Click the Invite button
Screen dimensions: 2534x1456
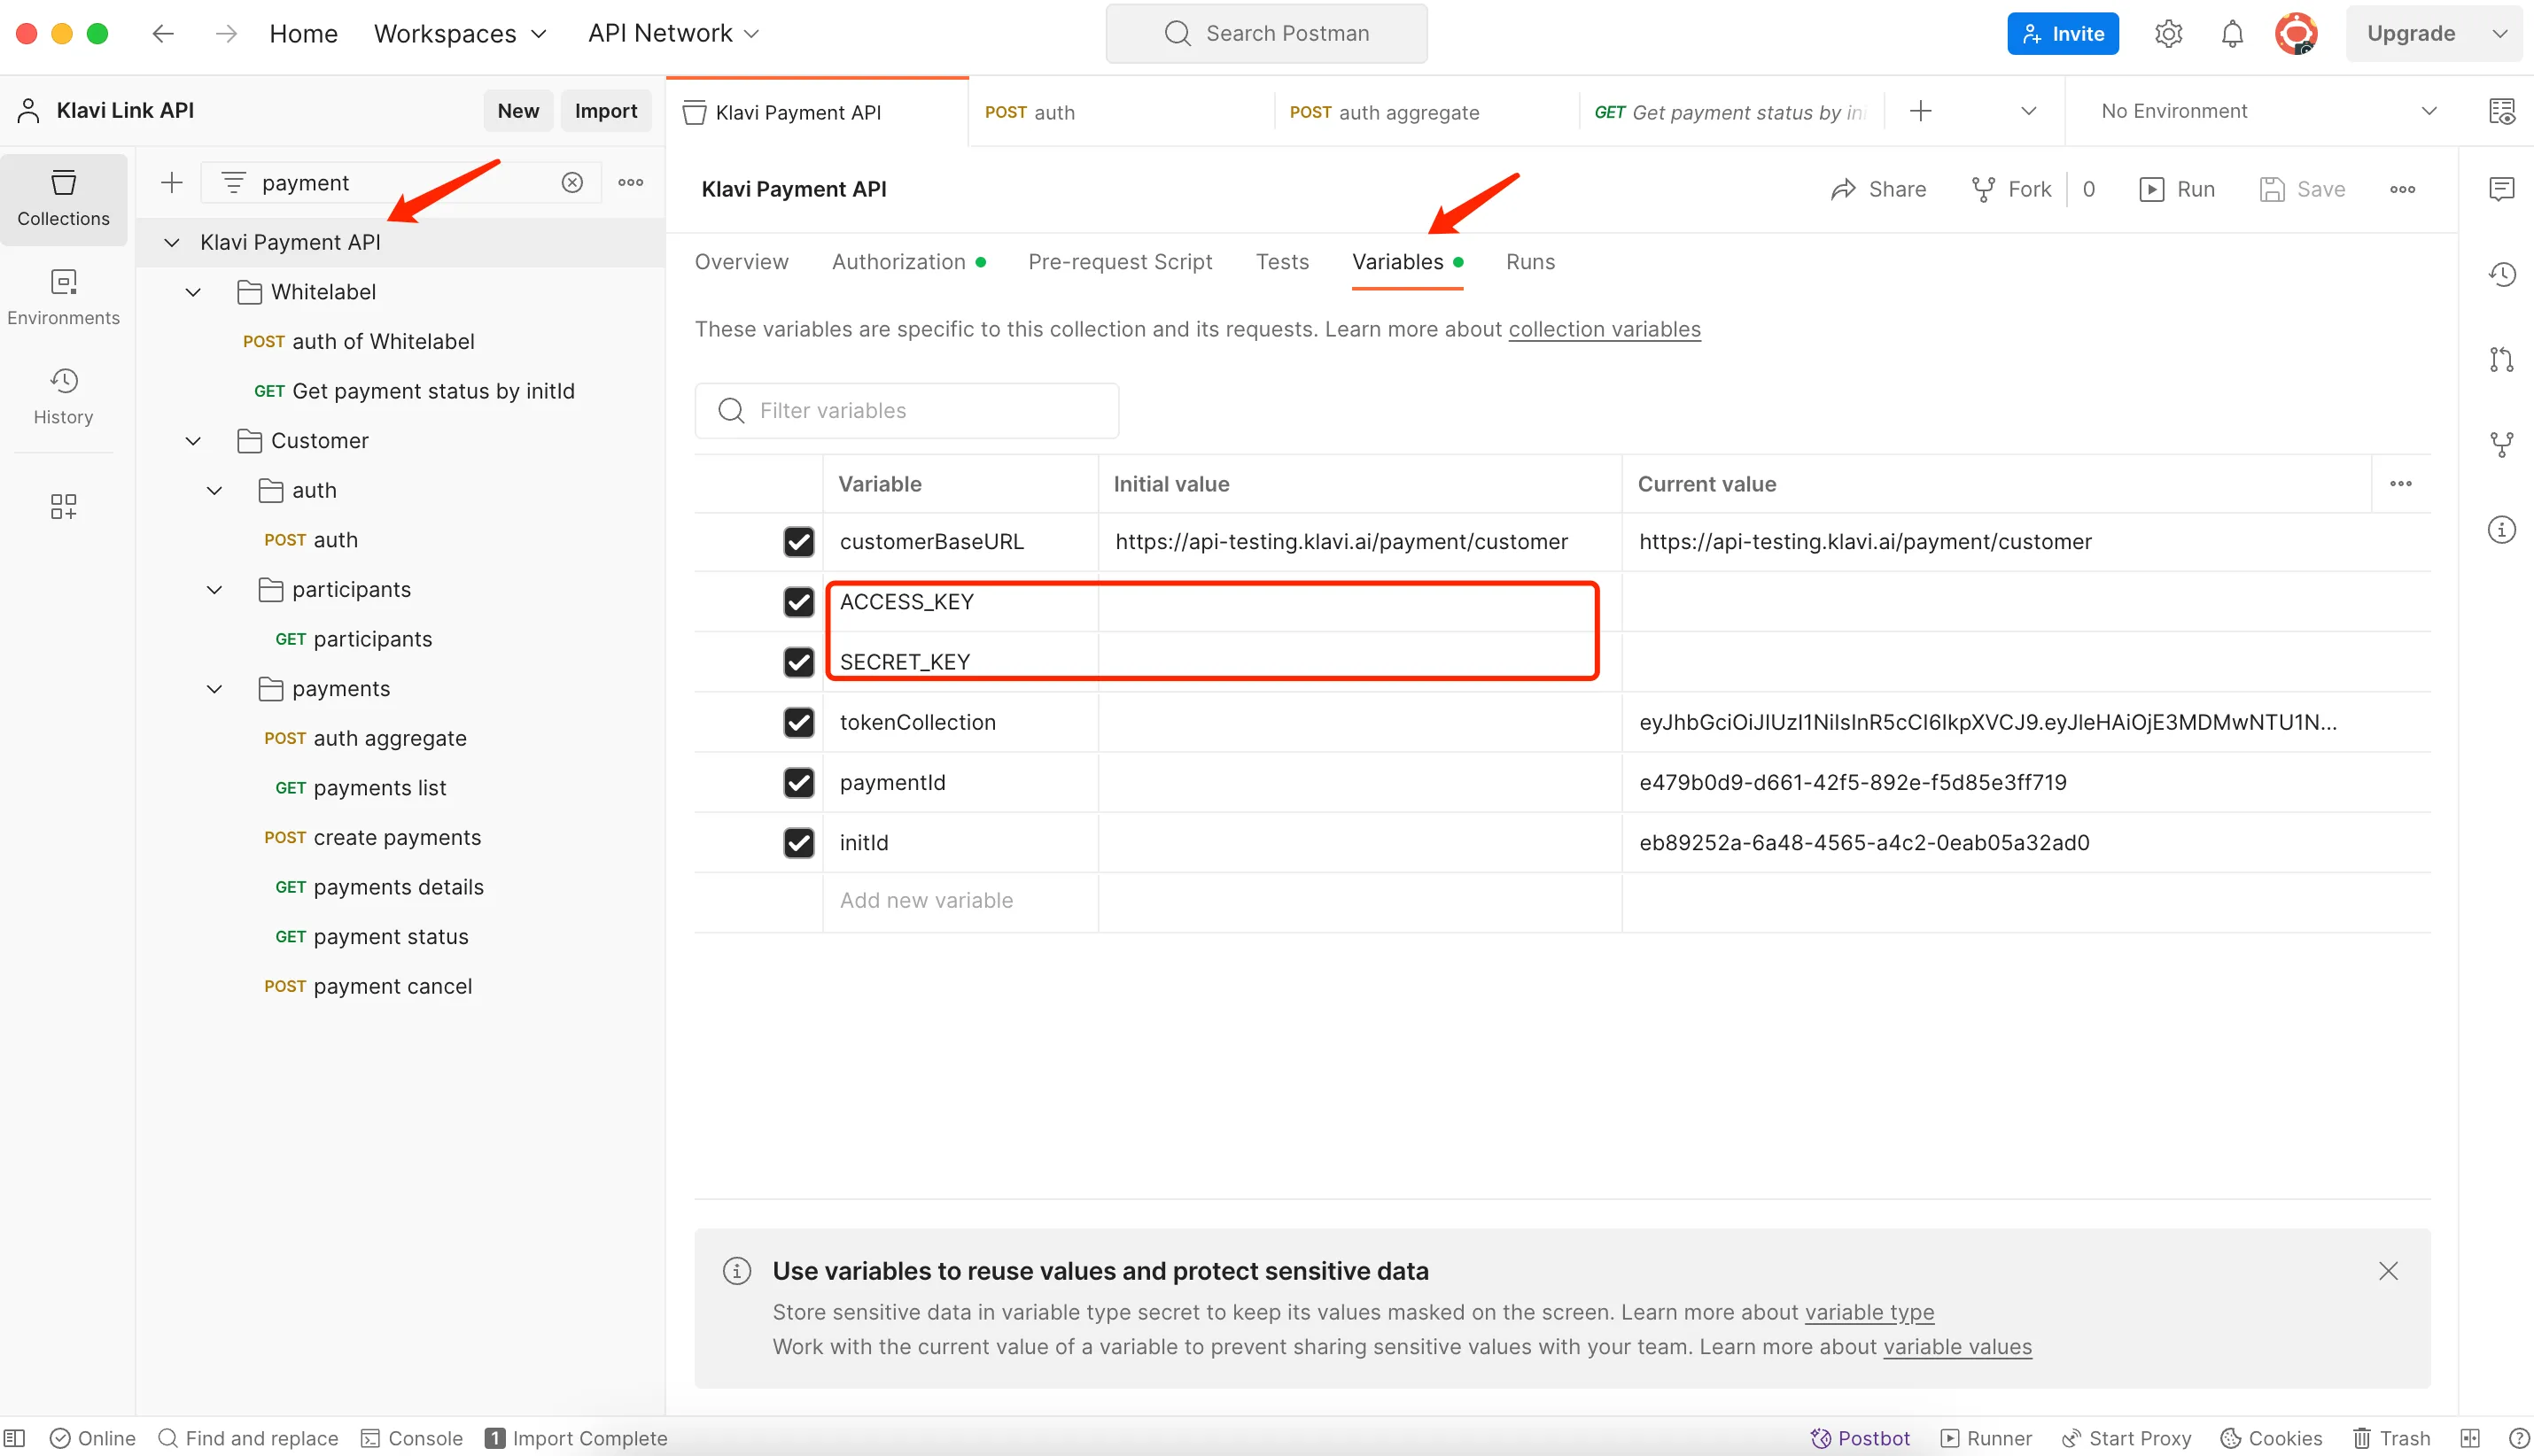coord(2062,33)
